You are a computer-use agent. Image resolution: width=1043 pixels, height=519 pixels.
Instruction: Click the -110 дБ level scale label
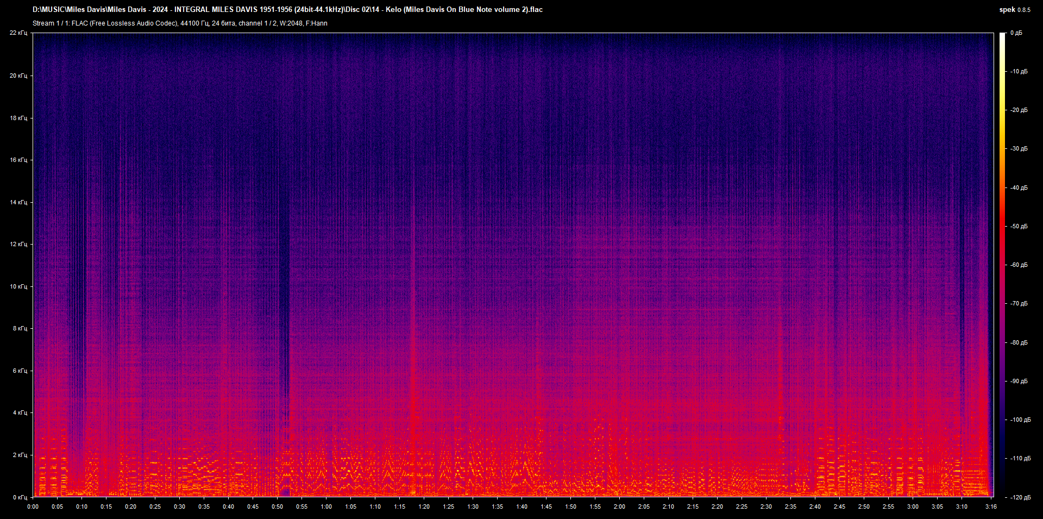tap(1020, 458)
